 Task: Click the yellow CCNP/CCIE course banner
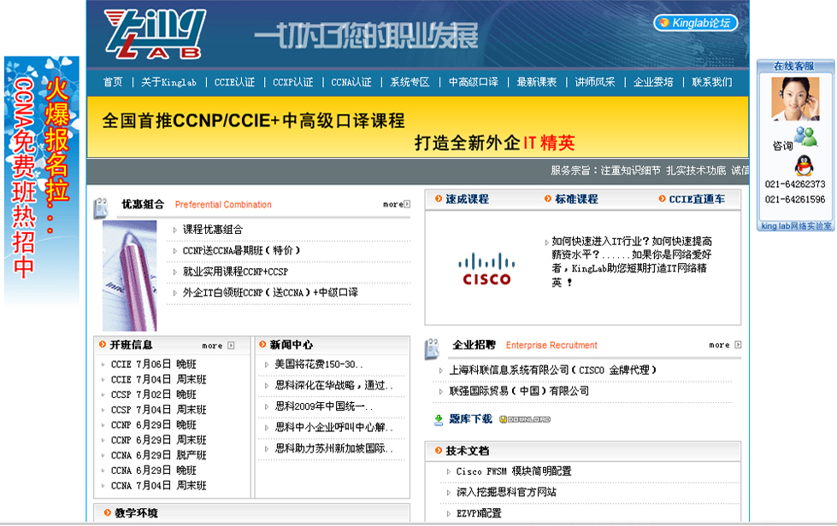pos(417,127)
